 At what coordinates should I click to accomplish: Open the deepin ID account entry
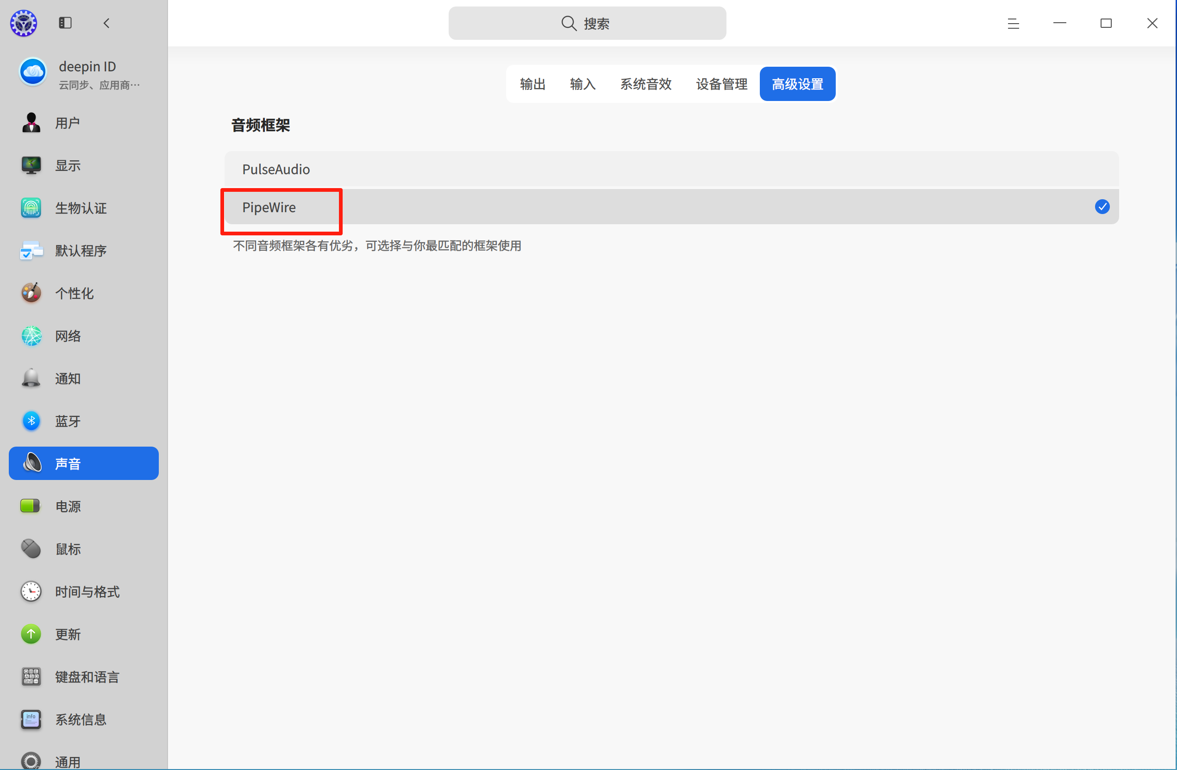pos(84,74)
